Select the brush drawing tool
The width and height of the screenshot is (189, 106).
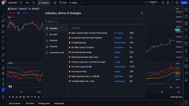coord(3,37)
